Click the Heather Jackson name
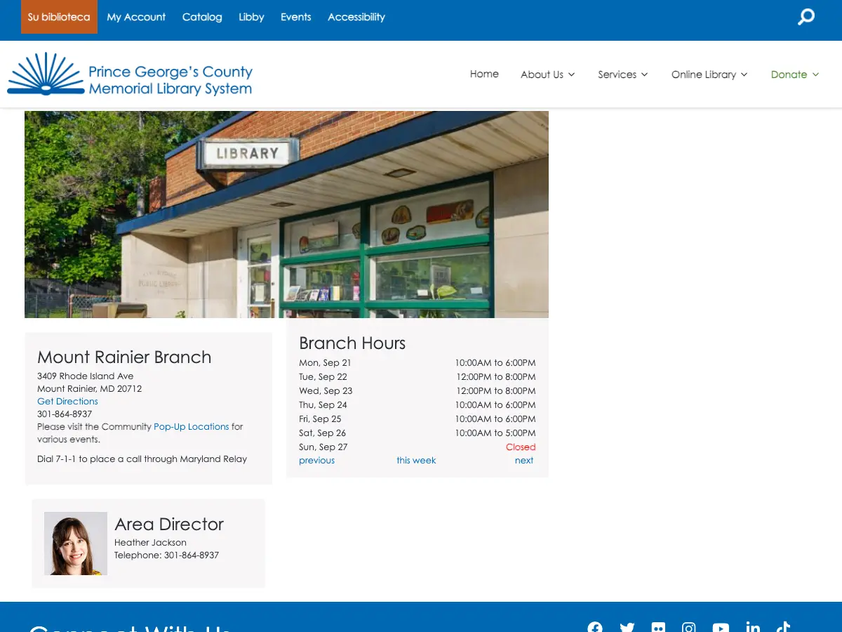 pos(150,543)
